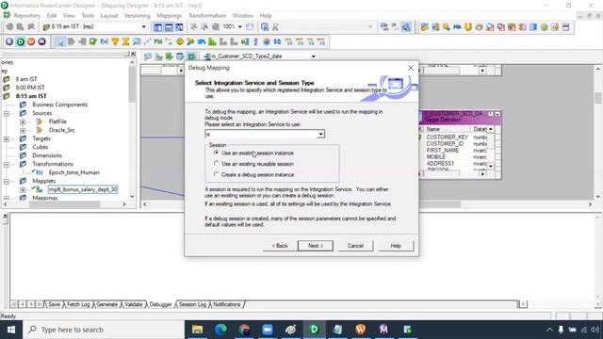The image size is (603, 339).
Task: Toggle the Output window toolbar icon
Action: click(x=169, y=27)
